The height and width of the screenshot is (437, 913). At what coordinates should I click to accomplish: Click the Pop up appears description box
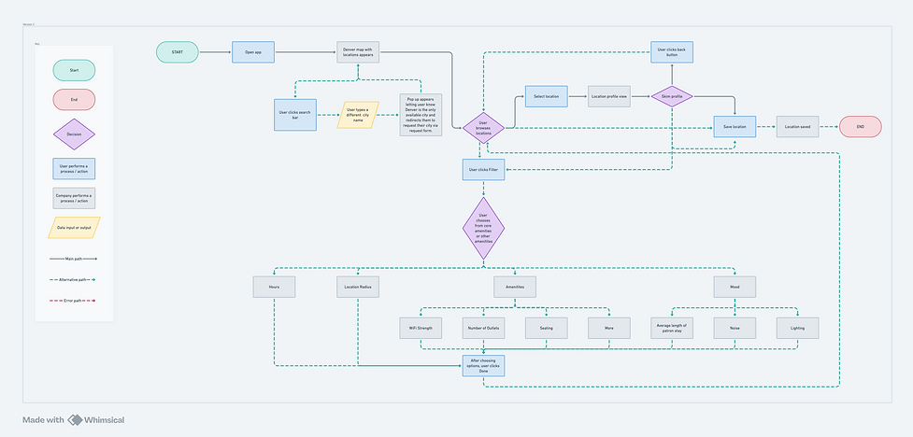pyautogui.click(x=421, y=115)
